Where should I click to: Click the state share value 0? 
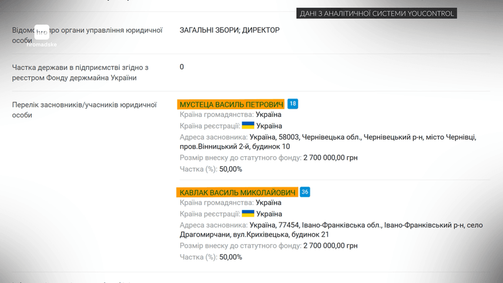(182, 67)
